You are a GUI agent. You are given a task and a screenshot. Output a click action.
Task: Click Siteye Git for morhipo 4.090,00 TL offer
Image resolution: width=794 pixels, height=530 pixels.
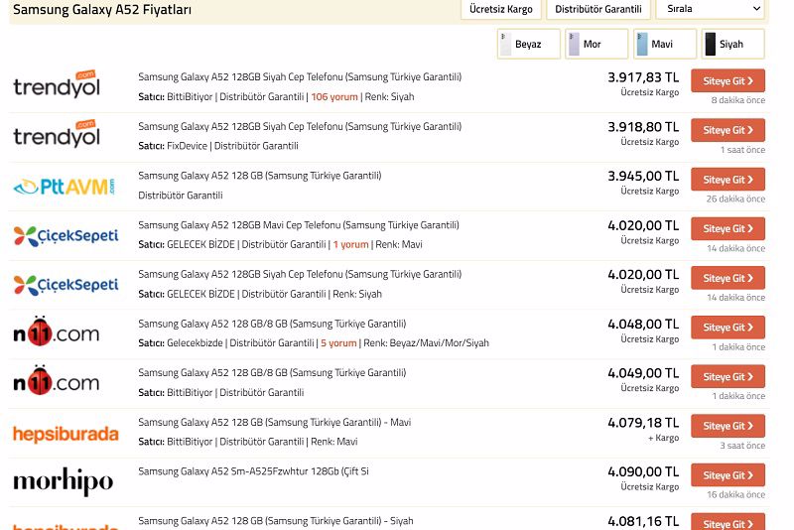pyautogui.click(x=728, y=475)
